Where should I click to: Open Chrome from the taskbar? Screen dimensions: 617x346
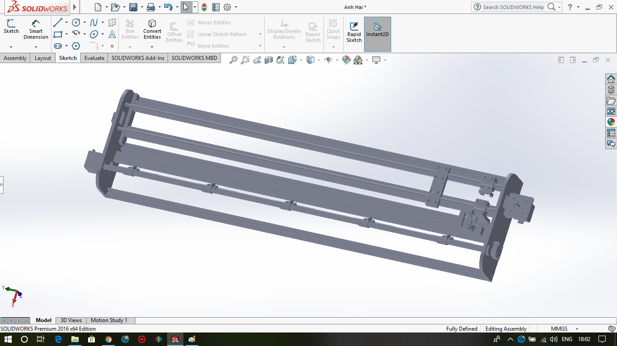[x=108, y=339]
